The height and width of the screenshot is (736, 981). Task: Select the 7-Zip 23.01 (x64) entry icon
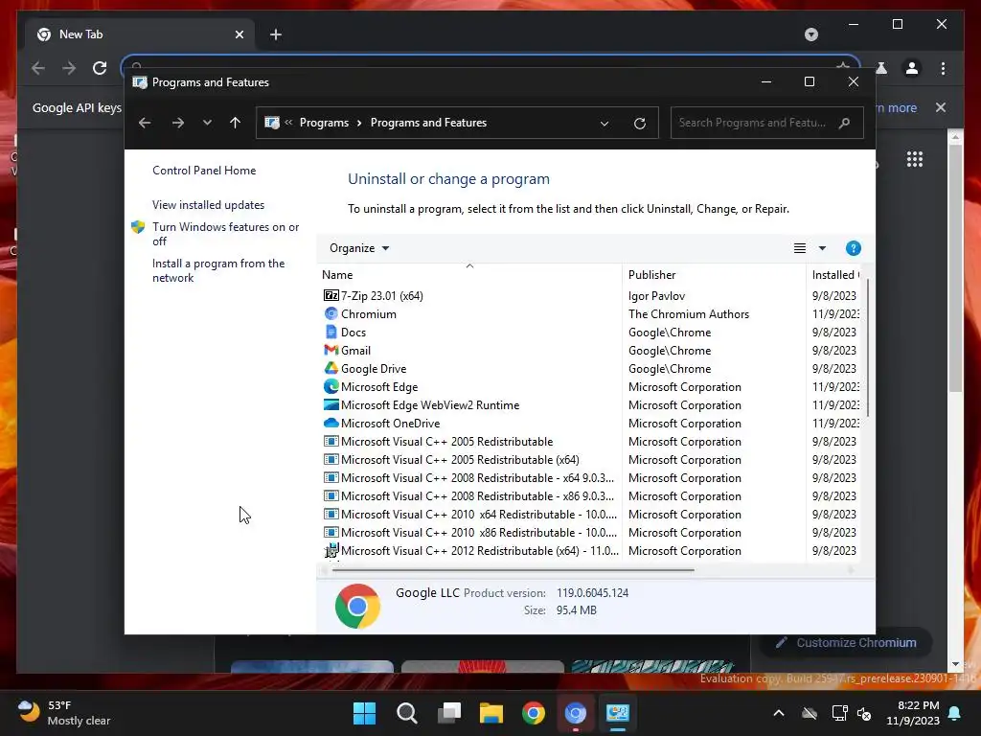pyautogui.click(x=331, y=295)
